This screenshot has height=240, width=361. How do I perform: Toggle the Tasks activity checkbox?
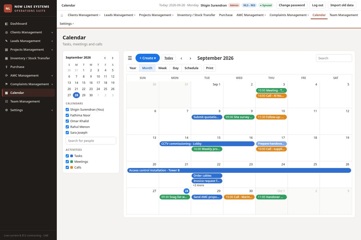pos(67,156)
